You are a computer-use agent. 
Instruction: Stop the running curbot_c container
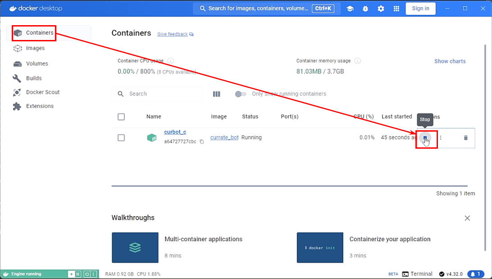tap(425, 138)
